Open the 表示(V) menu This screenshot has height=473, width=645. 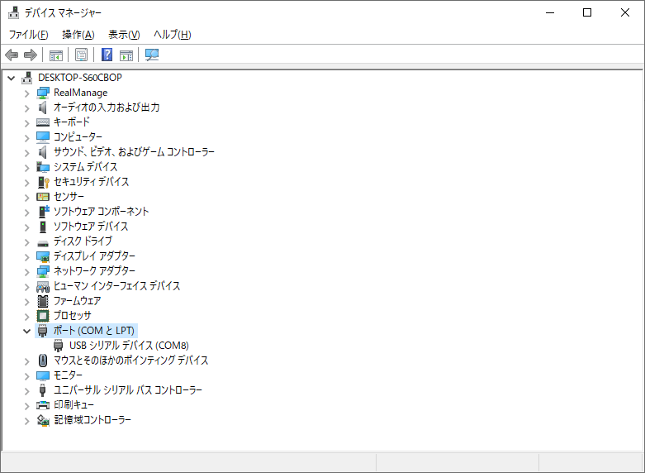[124, 35]
